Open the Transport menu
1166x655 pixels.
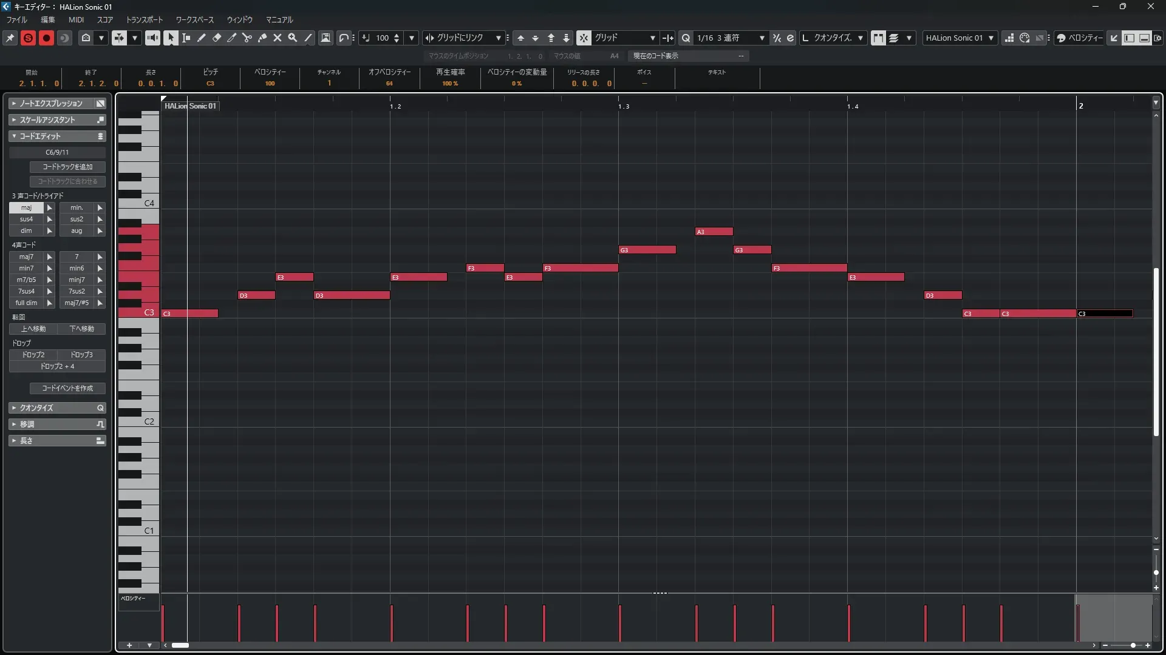[x=145, y=20]
